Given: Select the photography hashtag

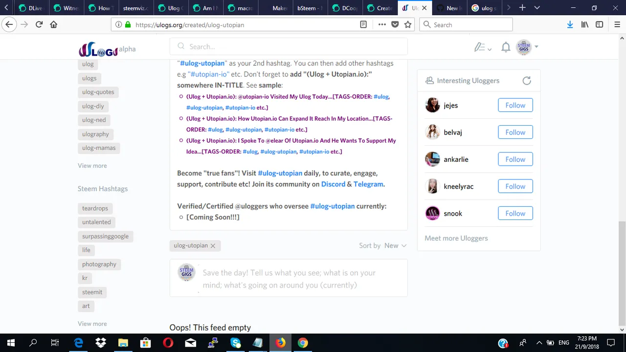Looking at the screenshot, I should 99,264.
